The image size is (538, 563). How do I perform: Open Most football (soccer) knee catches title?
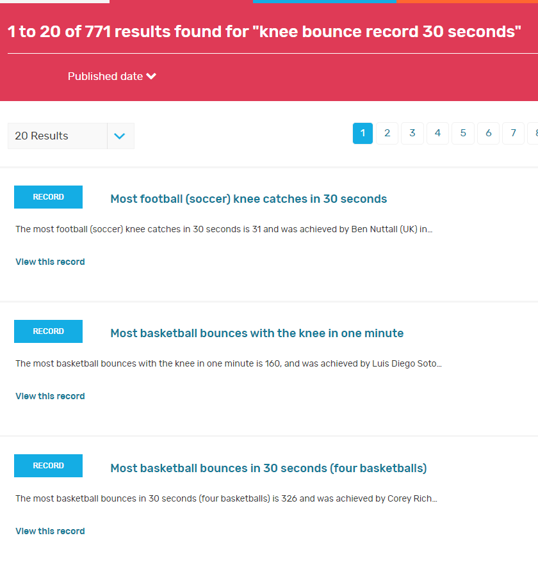click(249, 199)
